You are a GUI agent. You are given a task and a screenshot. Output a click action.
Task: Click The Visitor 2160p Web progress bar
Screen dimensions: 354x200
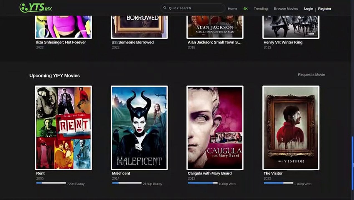pos(279,183)
